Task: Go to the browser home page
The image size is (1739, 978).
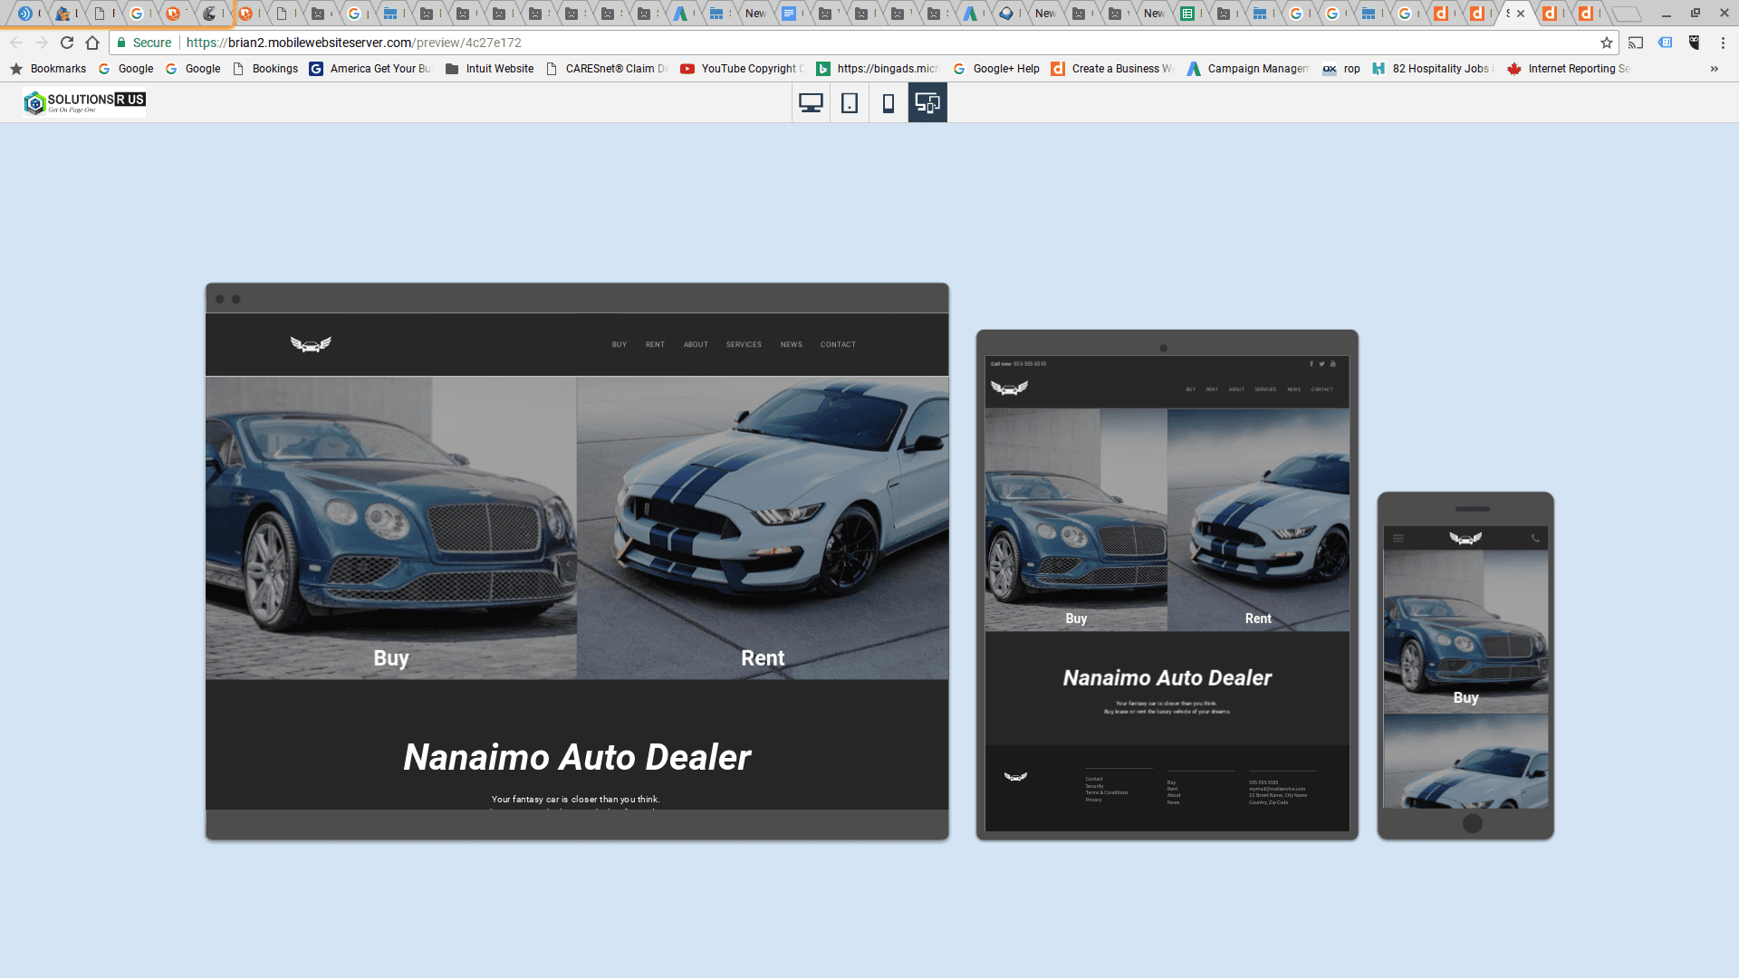Action: pyautogui.click(x=92, y=43)
